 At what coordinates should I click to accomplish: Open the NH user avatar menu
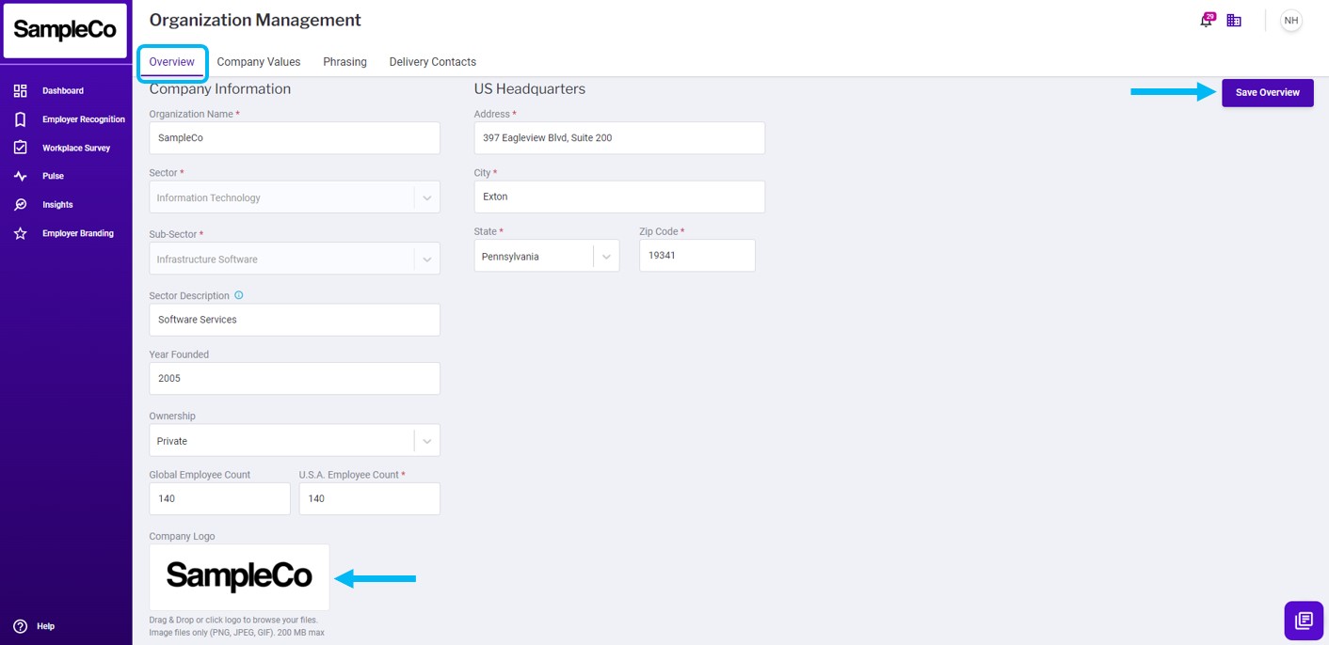1290,21
